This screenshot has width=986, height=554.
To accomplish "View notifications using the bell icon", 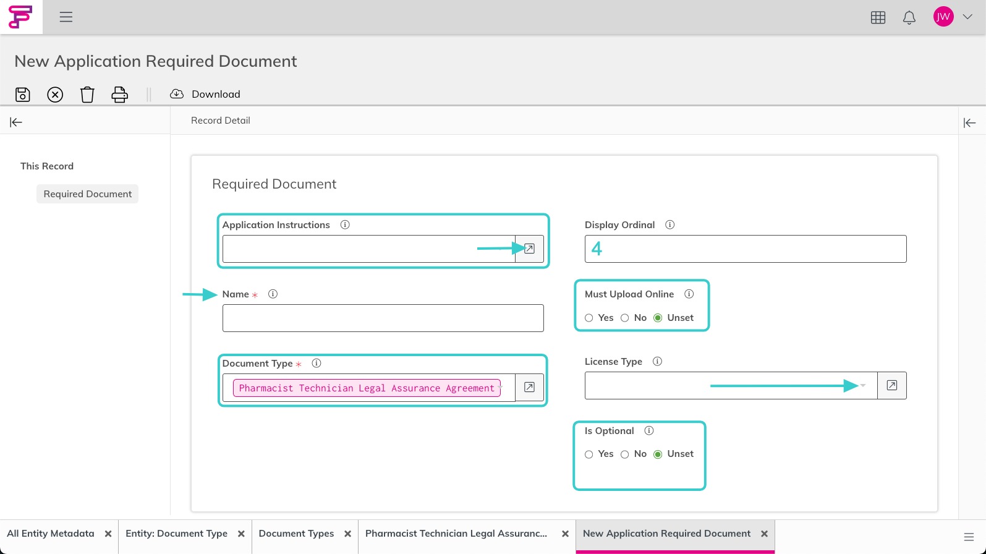I will tap(909, 17).
